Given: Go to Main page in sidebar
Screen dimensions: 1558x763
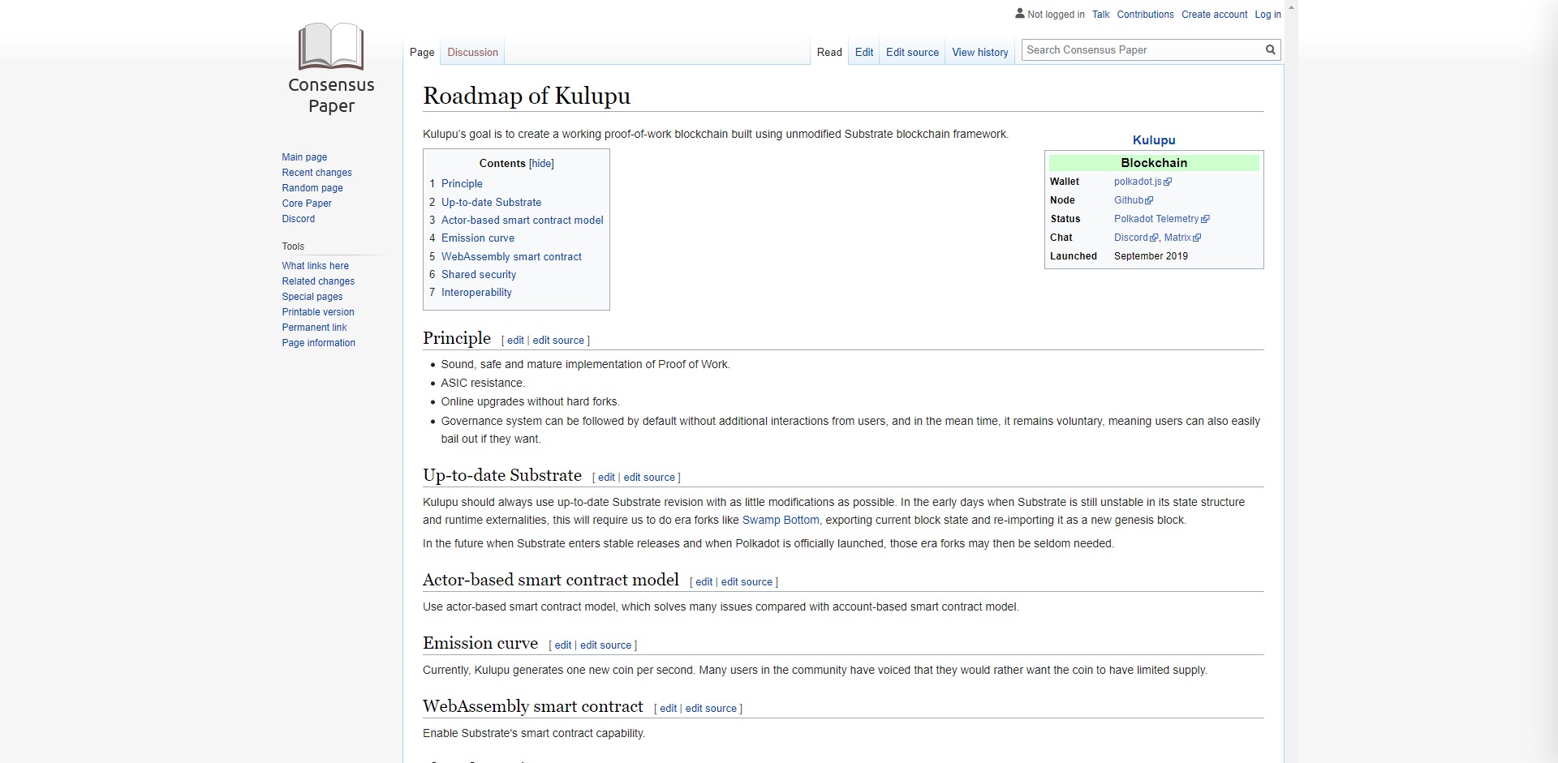Looking at the screenshot, I should tap(304, 157).
